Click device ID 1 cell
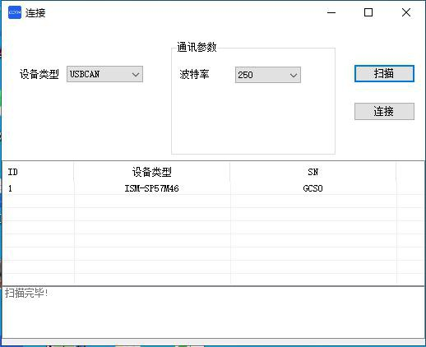 pyautogui.click(x=10, y=188)
